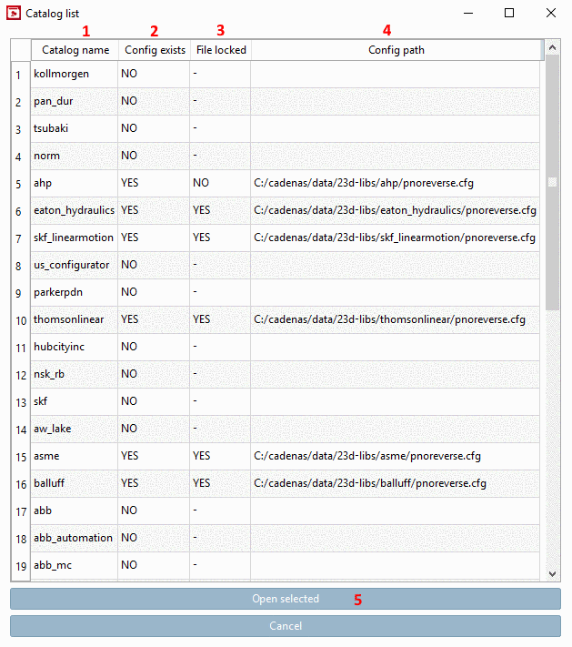Click the Catalog list app icon in title bar
572x647 pixels.
tap(14, 14)
